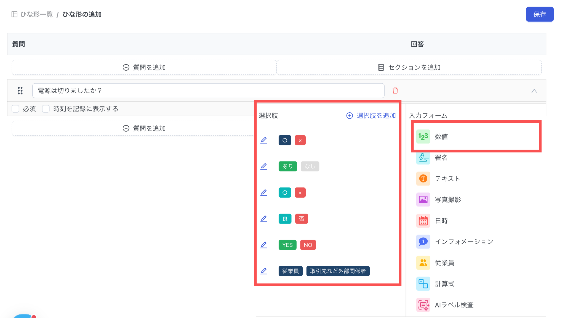Select the 数値 numeric input icon

(x=423, y=136)
